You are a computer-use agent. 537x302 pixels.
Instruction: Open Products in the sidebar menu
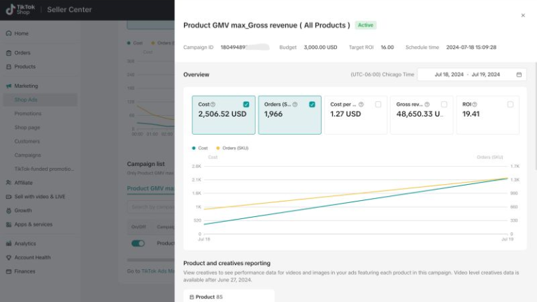coord(24,67)
